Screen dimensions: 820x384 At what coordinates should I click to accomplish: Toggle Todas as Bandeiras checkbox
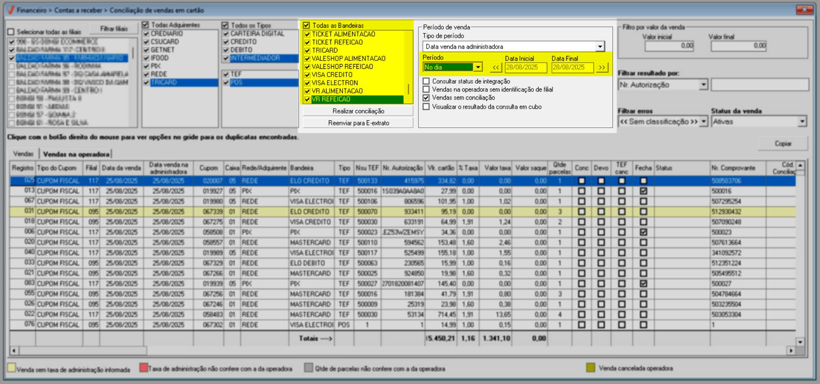(307, 26)
